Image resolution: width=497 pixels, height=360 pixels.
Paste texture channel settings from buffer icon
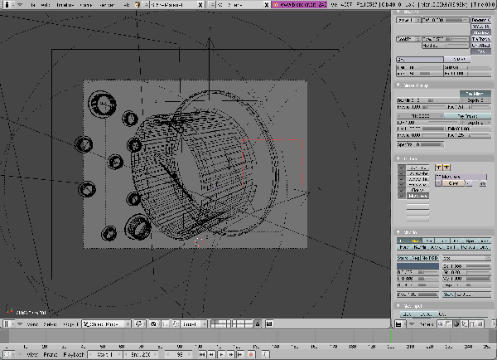coord(446,168)
